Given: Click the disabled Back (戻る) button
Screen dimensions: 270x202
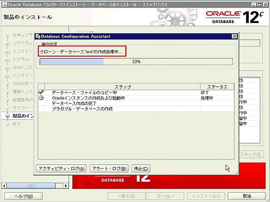Looking at the screenshot, I should coord(127,196).
